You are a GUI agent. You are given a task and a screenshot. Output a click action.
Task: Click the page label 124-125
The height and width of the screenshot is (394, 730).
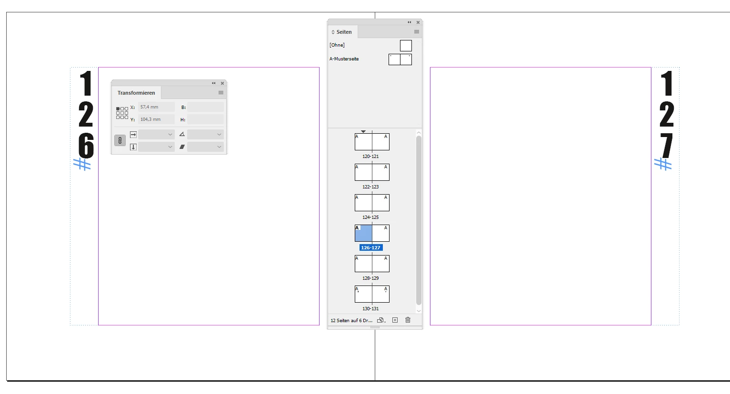pyautogui.click(x=370, y=217)
